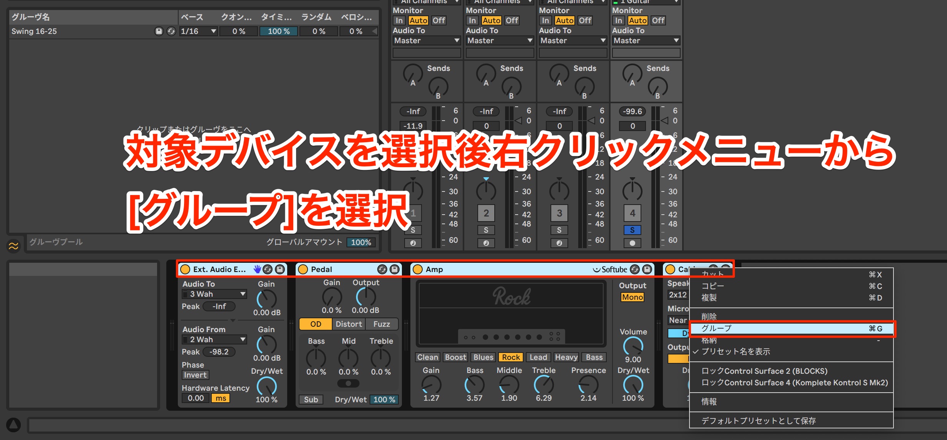Save the Amp device preset
Viewport: 947px width, 440px height.
(x=648, y=269)
